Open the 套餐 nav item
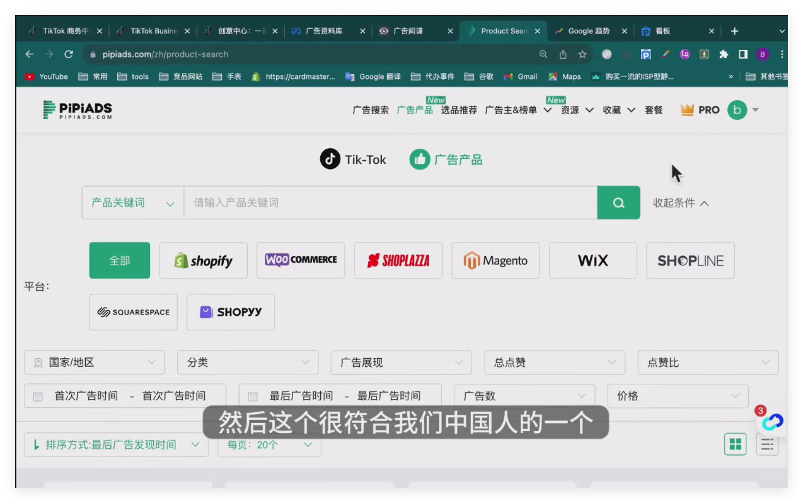Viewport: 803px width, 503px height. (x=654, y=110)
